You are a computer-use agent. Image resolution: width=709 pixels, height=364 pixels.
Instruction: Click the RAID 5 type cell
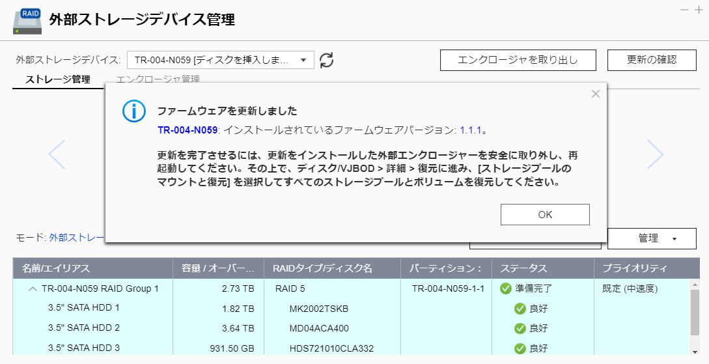[290, 288]
